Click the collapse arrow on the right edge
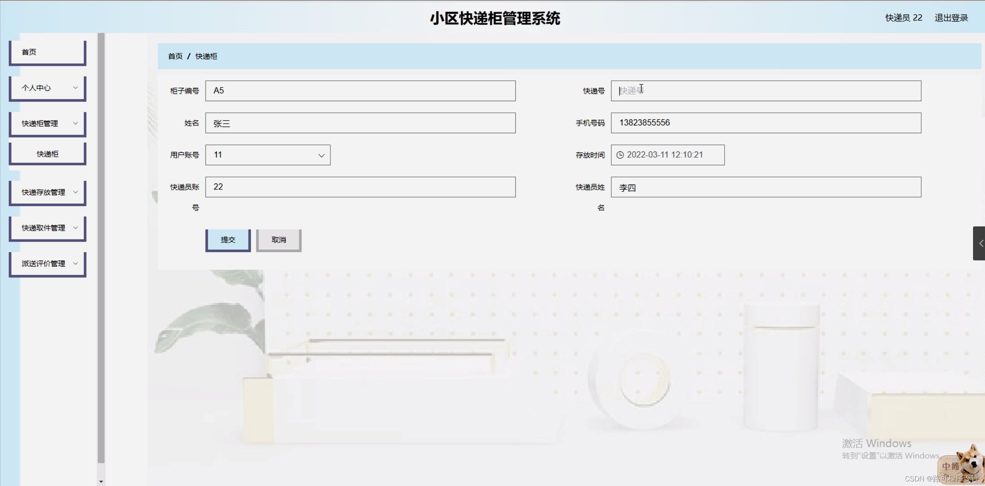985x486 pixels. [980, 243]
